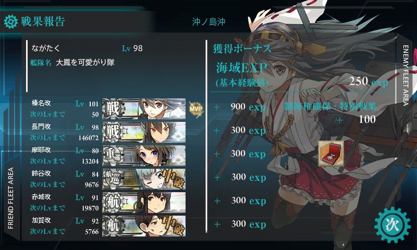
Task: Click 中破 damage badge on 鈴谷改
Action: tap(173, 178)
